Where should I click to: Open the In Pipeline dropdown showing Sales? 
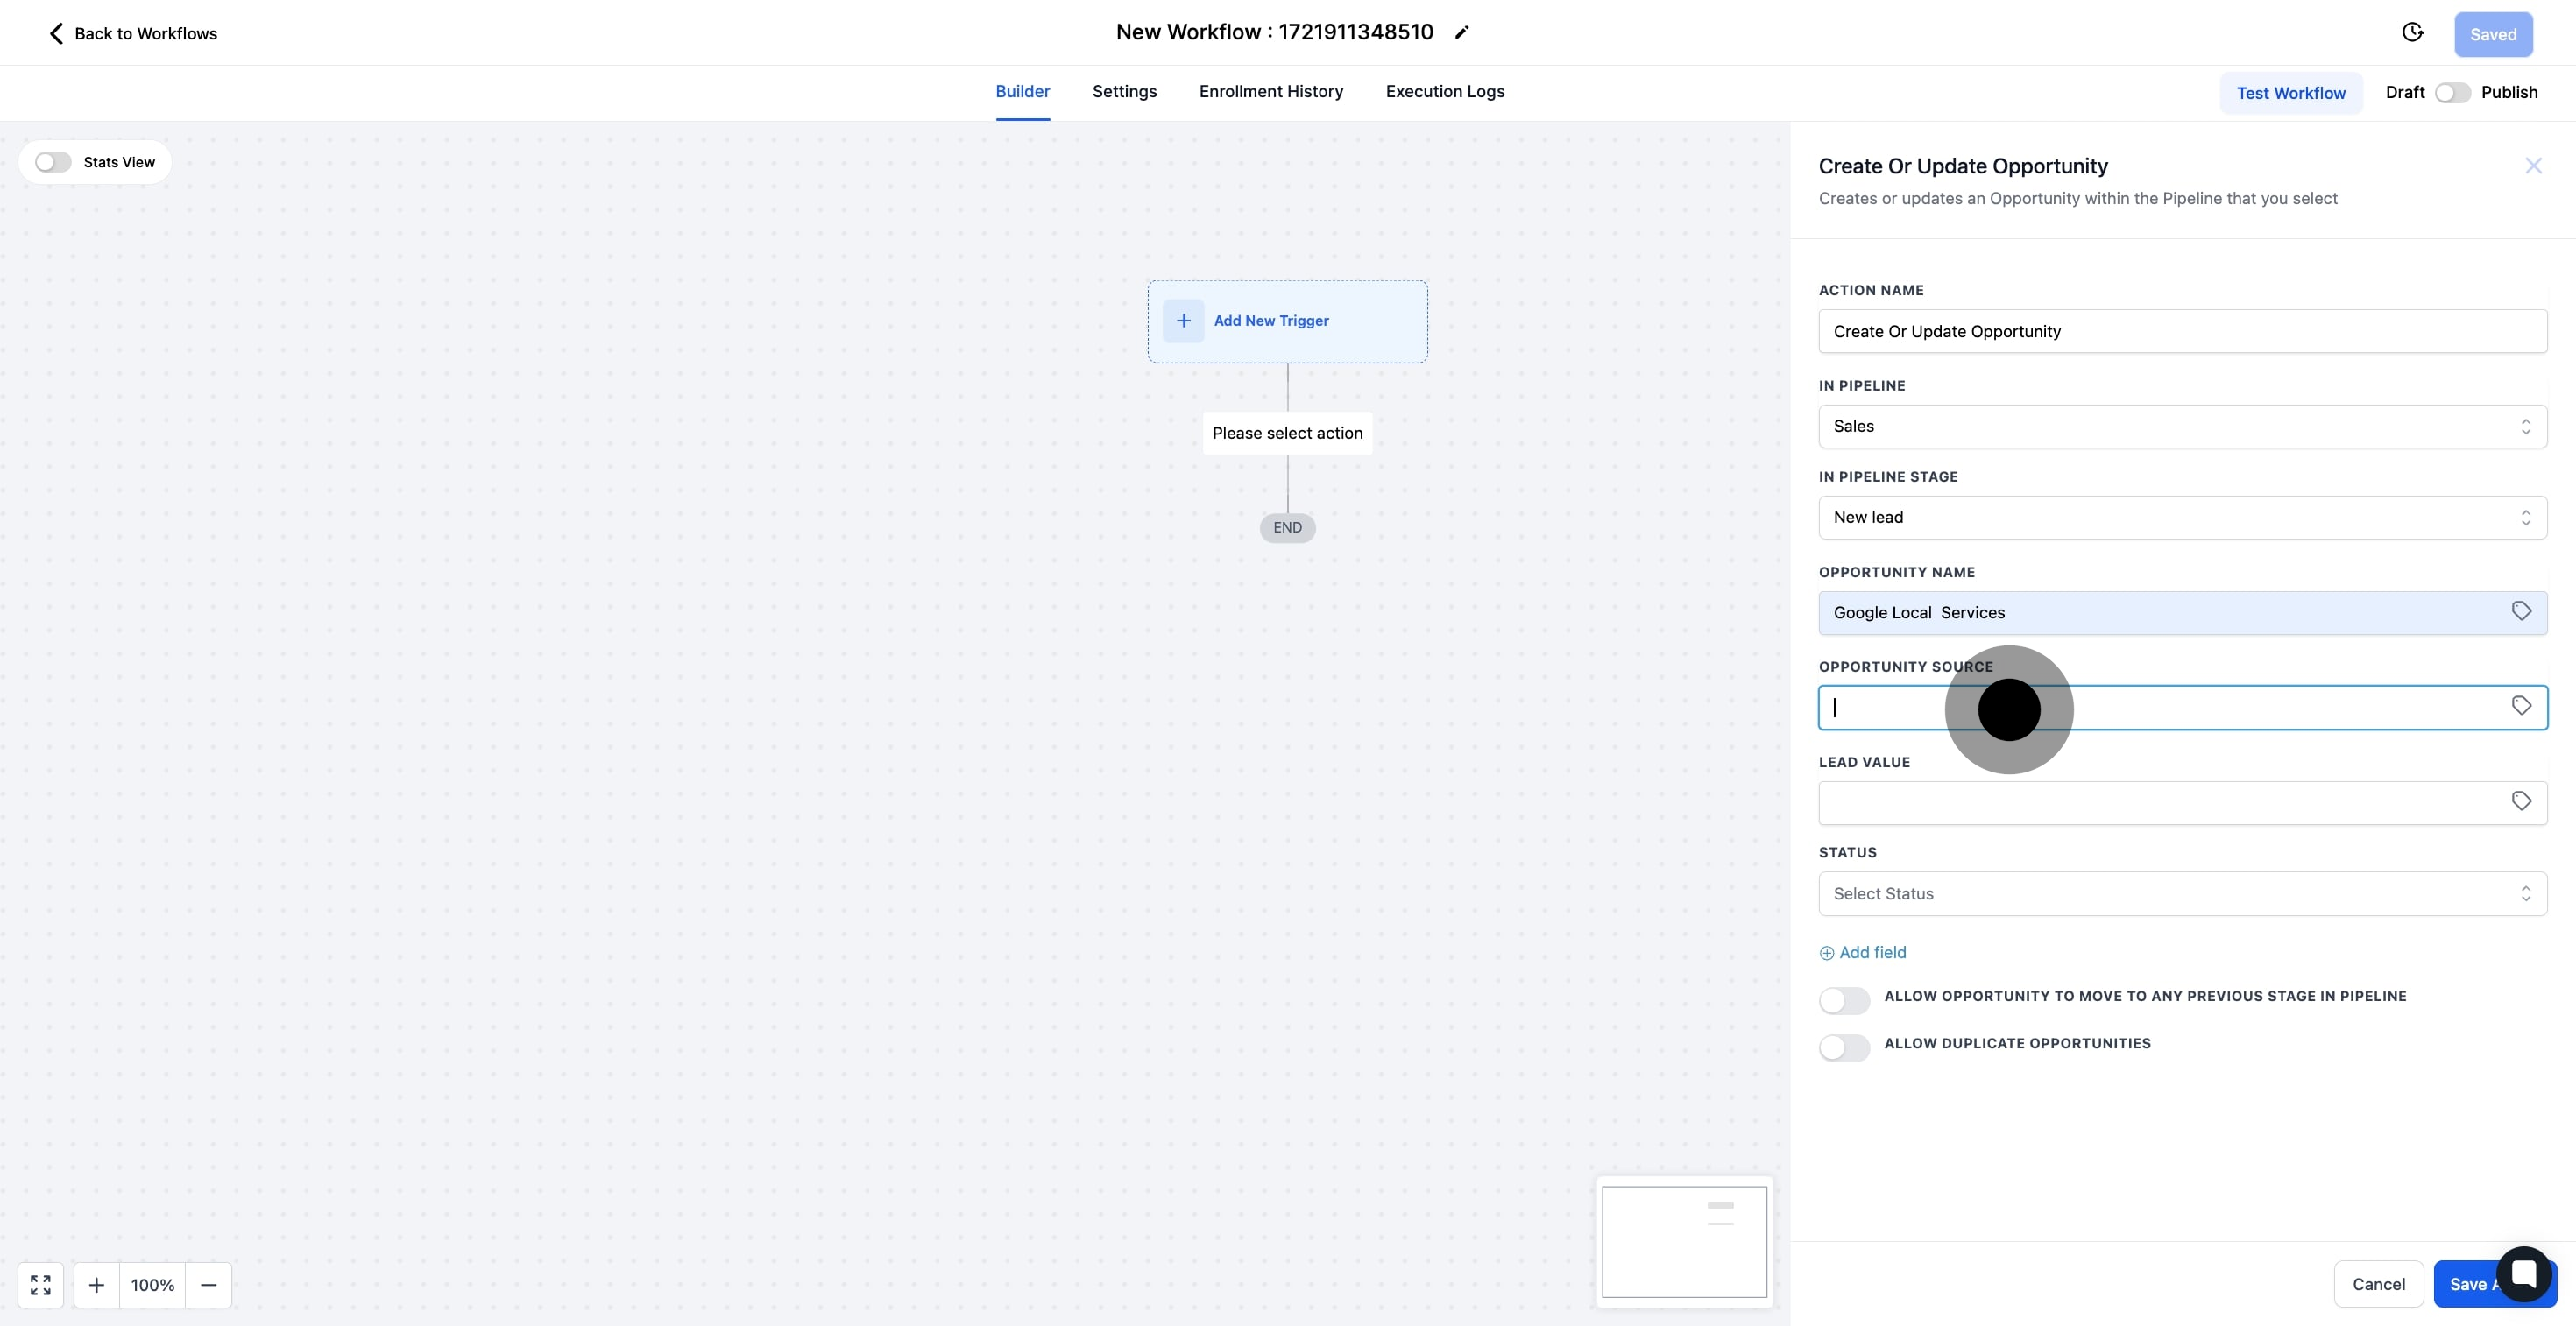2181,427
